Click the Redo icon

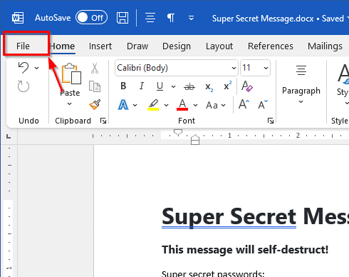coord(24,86)
